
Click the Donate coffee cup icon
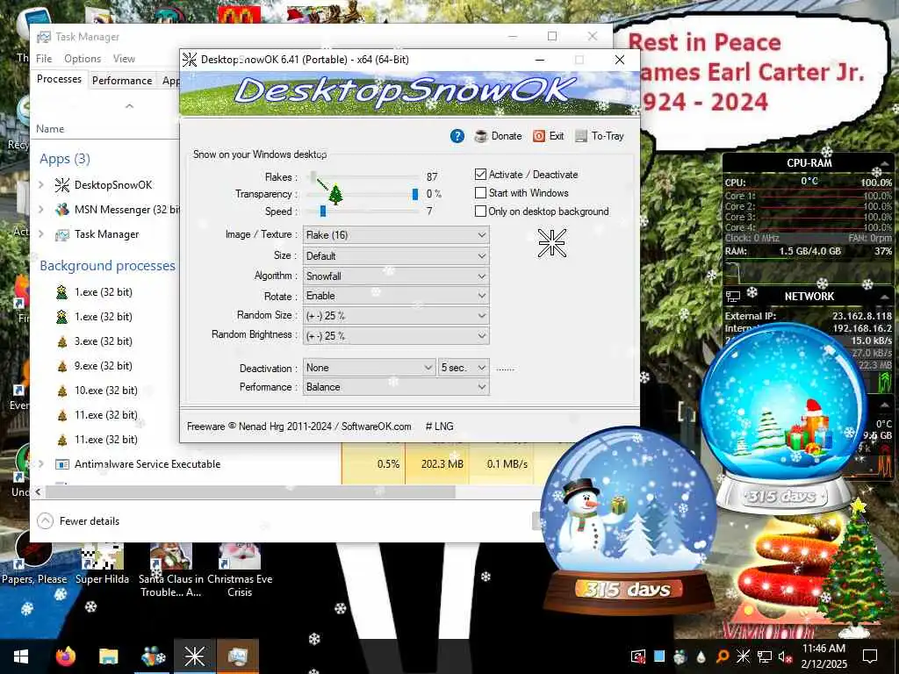click(x=480, y=136)
